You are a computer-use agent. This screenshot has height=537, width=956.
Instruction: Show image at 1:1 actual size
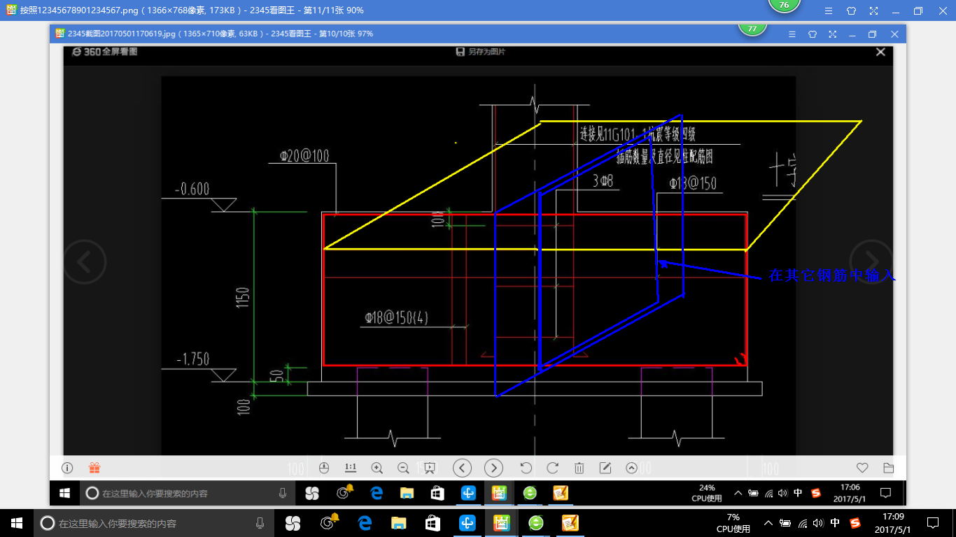[351, 467]
